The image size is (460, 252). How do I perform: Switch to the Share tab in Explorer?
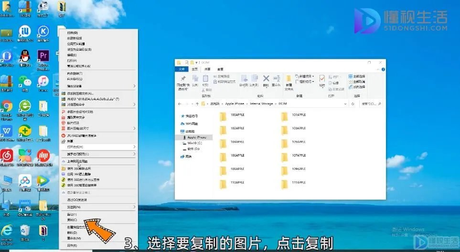click(207, 69)
